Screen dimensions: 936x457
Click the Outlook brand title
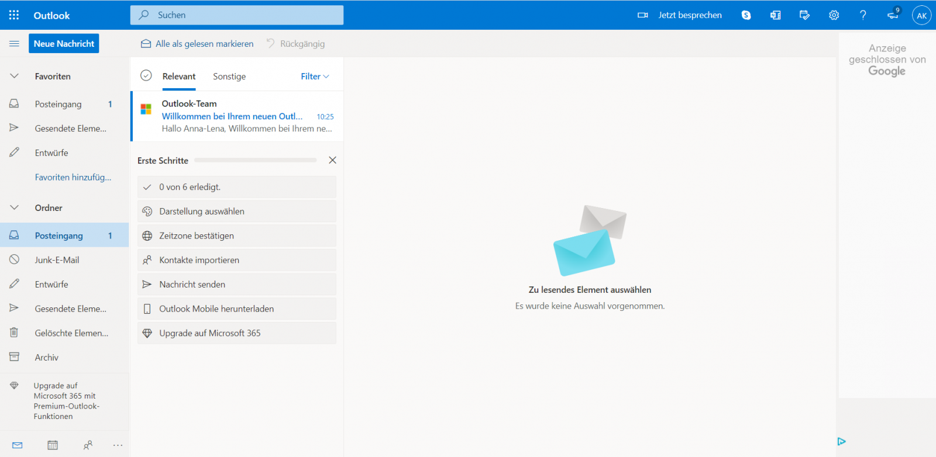click(51, 16)
